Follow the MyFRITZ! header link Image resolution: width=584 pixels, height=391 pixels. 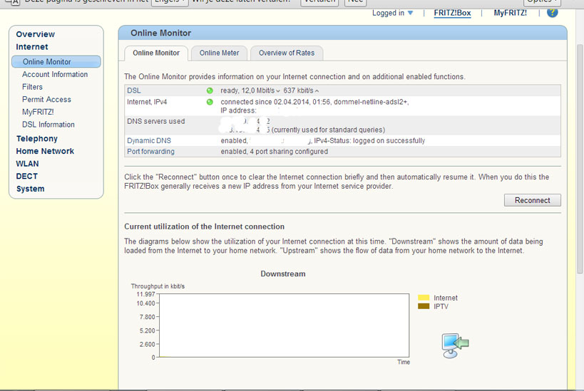(511, 13)
